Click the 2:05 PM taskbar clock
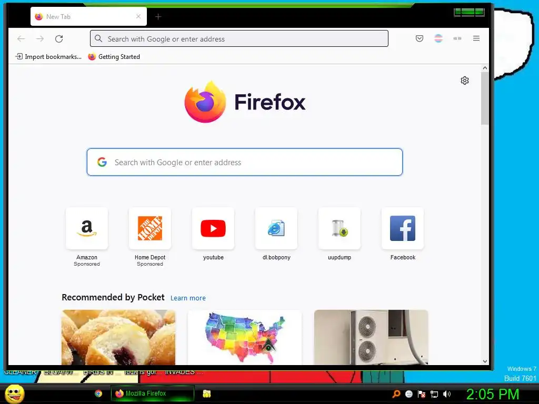Image resolution: width=539 pixels, height=404 pixels. (492, 394)
